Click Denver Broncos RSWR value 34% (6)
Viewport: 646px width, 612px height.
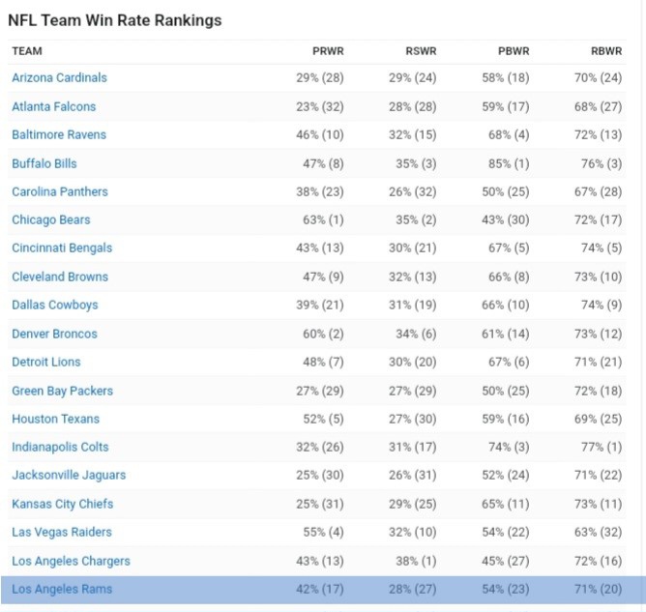[x=416, y=334]
